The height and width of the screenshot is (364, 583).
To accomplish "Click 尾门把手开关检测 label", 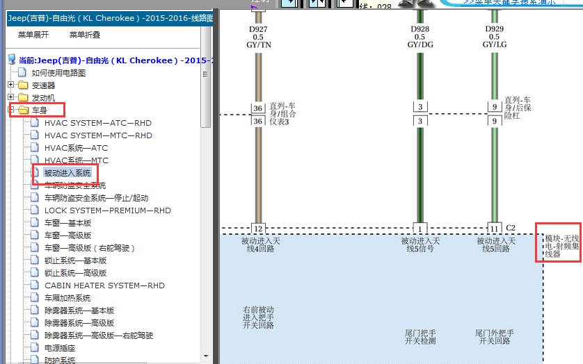I will pos(420,337).
